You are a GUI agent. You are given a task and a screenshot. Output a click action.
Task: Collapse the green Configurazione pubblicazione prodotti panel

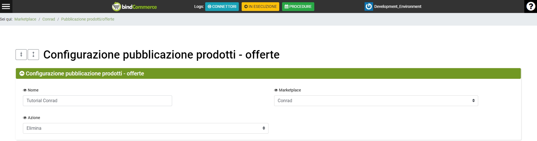point(22,74)
